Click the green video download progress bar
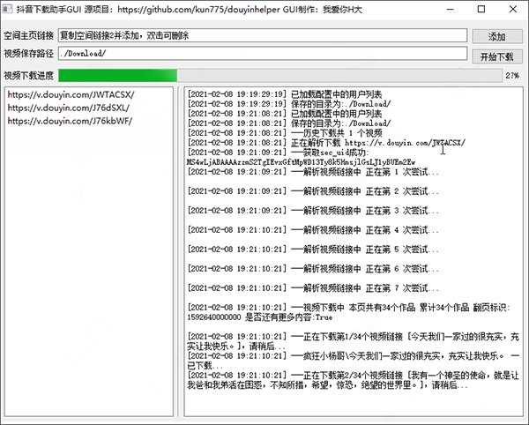529x425 pixels. [280, 76]
